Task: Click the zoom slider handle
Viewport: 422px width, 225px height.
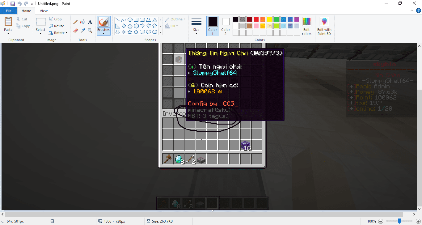Action: [399, 221]
